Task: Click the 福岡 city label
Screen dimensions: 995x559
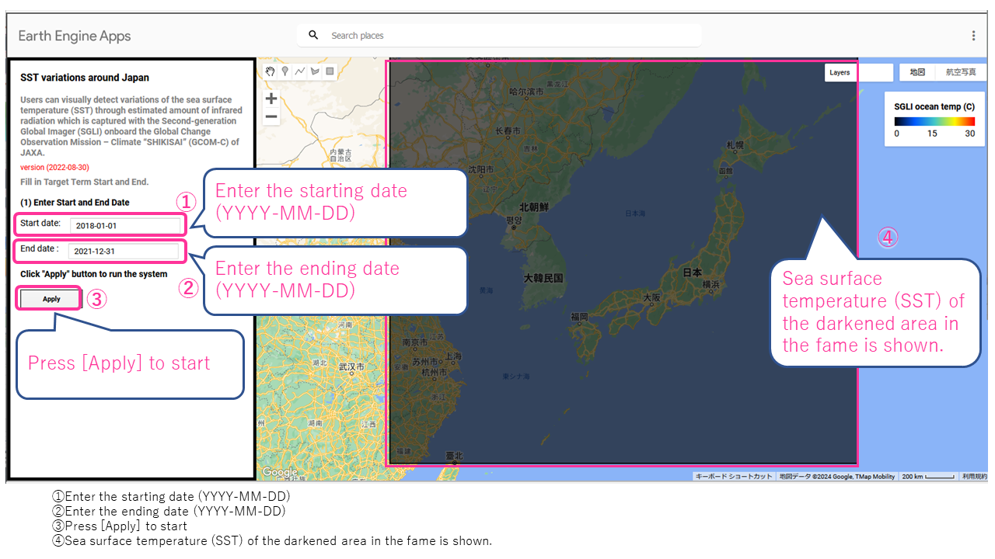Action: coord(579,317)
